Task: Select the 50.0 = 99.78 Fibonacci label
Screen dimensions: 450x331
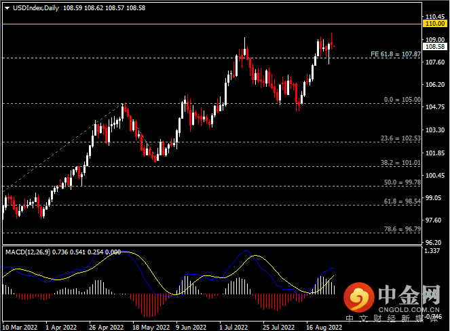Action: [402, 182]
